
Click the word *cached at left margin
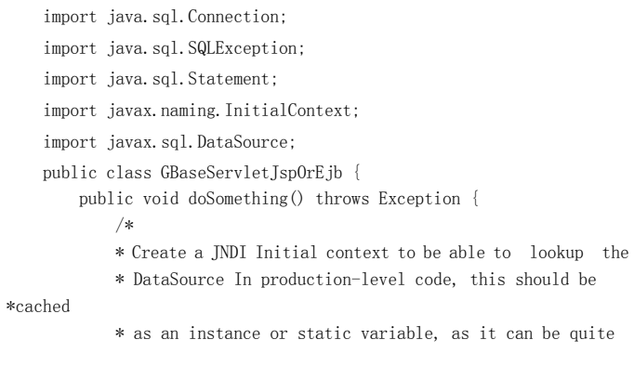(x=38, y=307)
